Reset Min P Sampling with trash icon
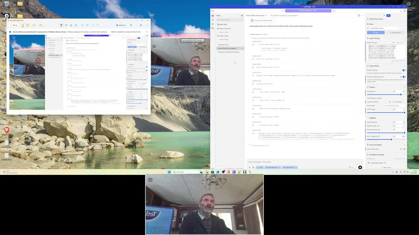The width and height of the screenshot is (419, 235). [x=394, y=136]
